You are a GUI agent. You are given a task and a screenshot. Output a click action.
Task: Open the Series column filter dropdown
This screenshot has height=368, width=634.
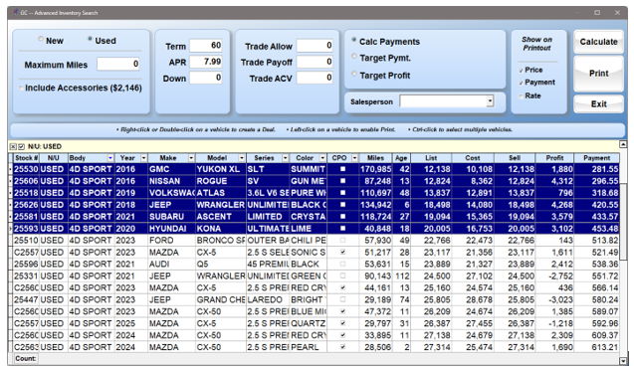tap(285, 158)
